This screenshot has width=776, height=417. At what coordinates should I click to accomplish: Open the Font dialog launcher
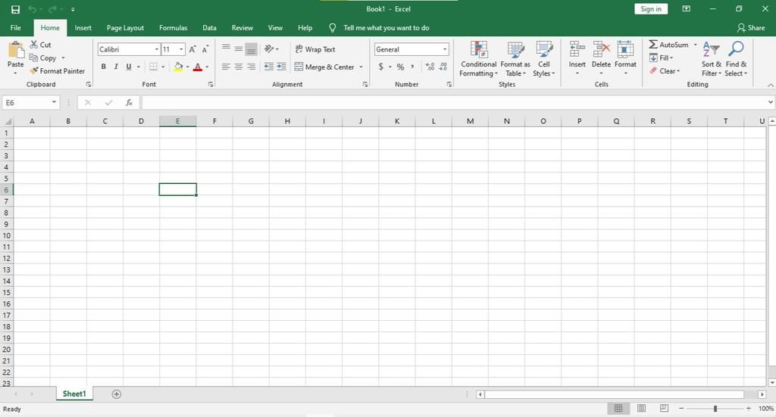click(211, 85)
